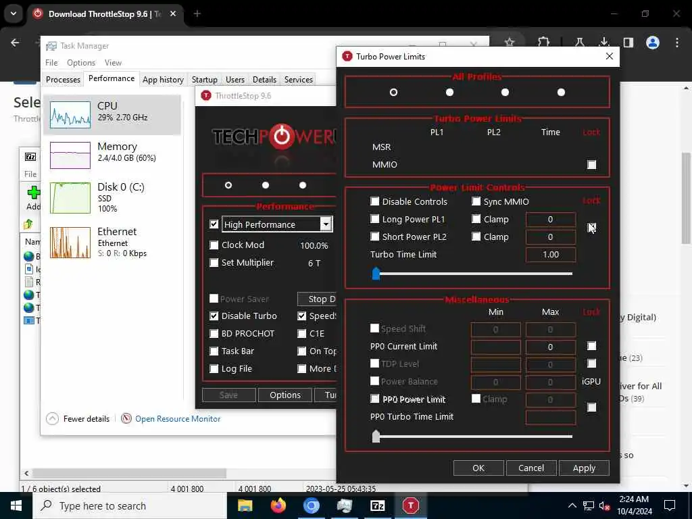Uncheck Disable Turbo in ThrottleStop
The image size is (692, 519).
[x=214, y=316]
